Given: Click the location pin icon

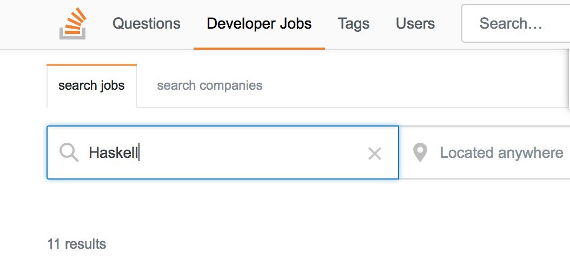Looking at the screenshot, I should click(x=420, y=152).
